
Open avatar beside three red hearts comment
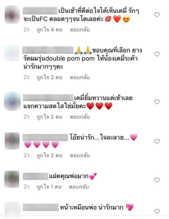(12, 101)
